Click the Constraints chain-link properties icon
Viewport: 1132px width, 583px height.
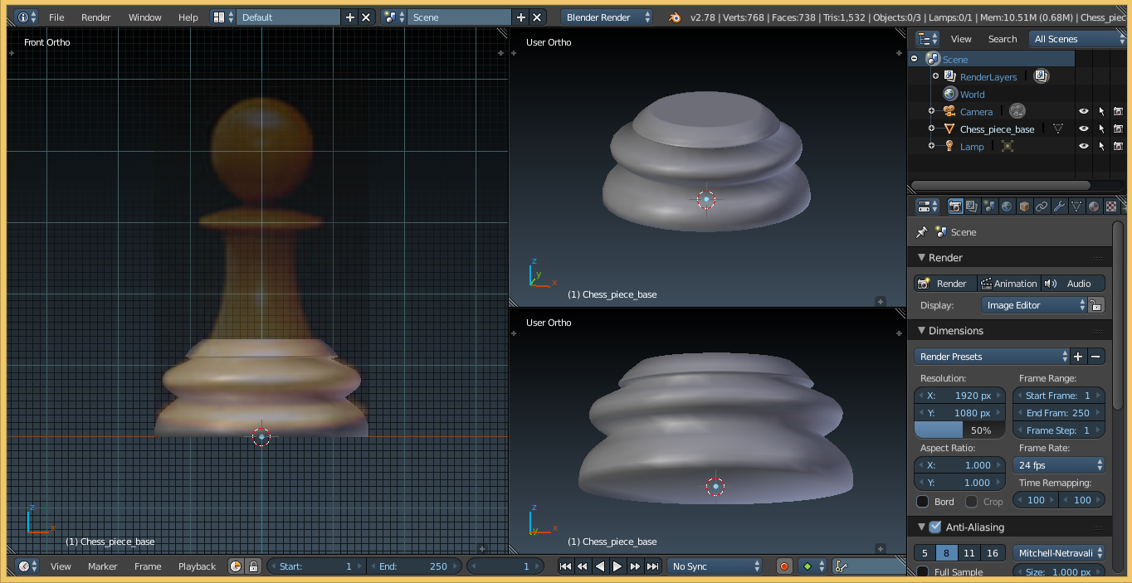pos(1042,206)
